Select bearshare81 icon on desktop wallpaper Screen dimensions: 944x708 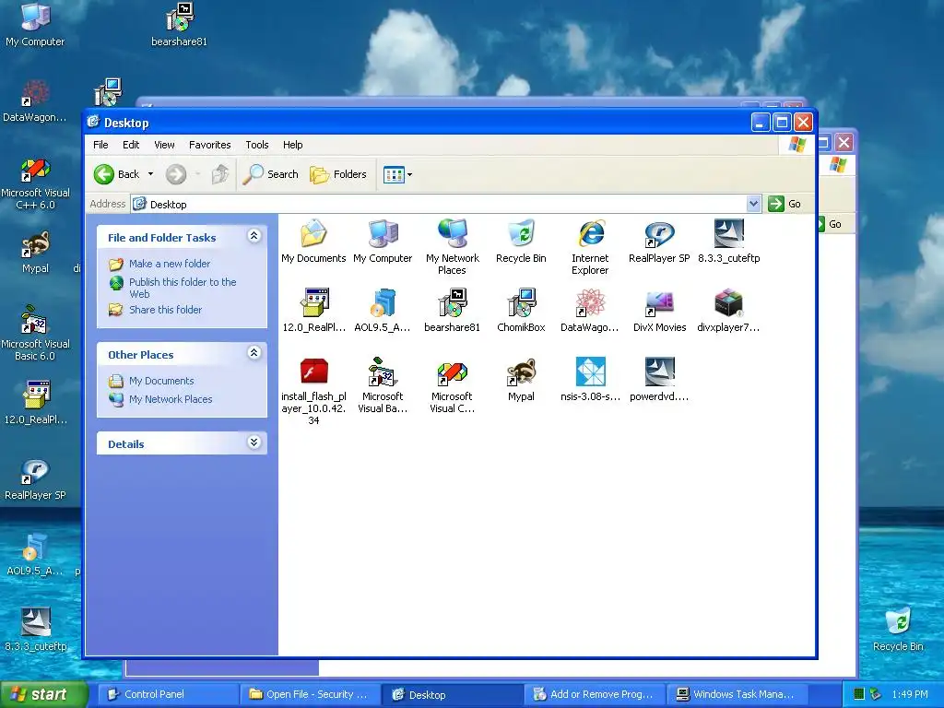click(x=180, y=24)
